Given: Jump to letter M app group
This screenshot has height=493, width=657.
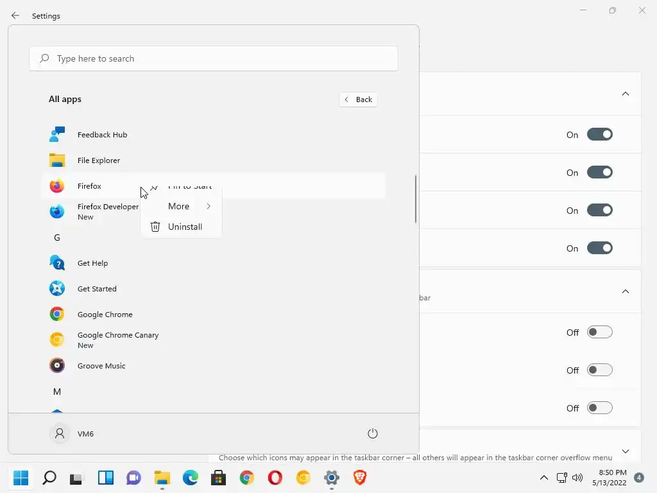Looking at the screenshot, I should 57,391.
